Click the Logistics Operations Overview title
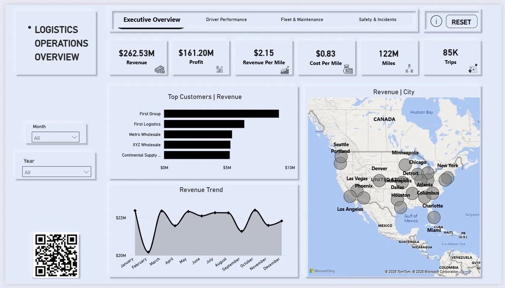The width and height of the screenshot is (505, 288). [61, 43]
